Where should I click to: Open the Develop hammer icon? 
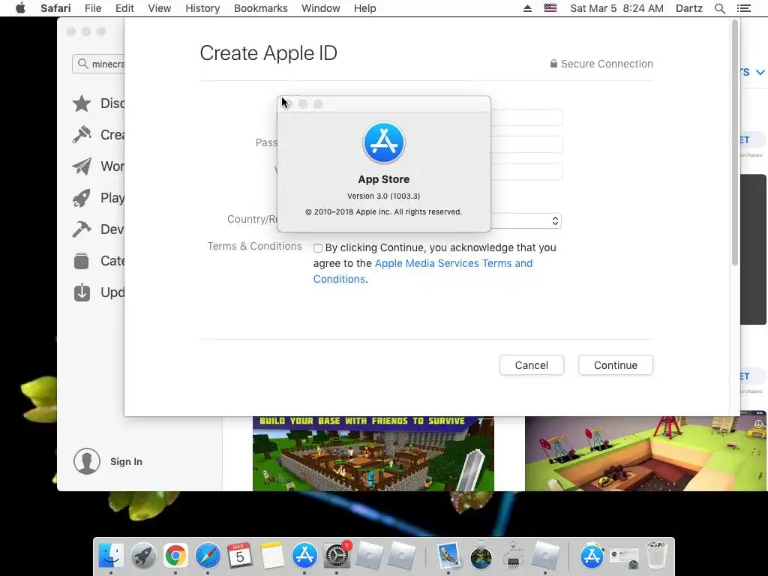[x=81, y=229]
